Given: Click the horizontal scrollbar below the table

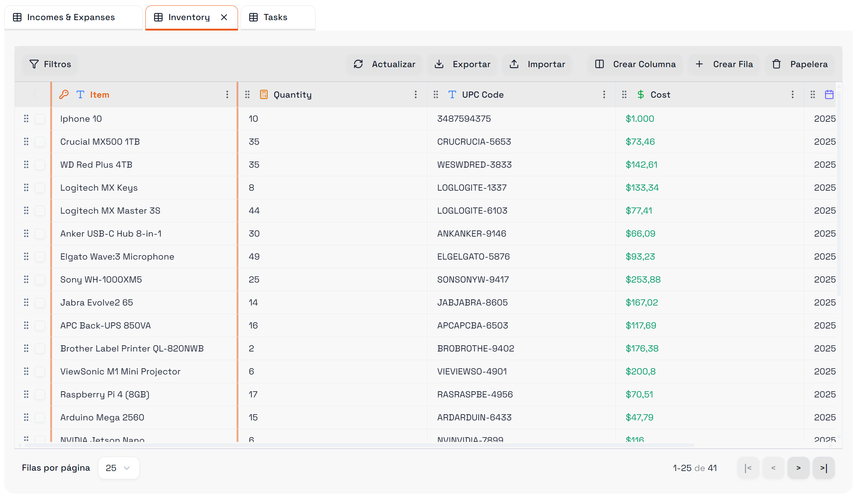Looking at the screenshot, I should coord(359,445).
